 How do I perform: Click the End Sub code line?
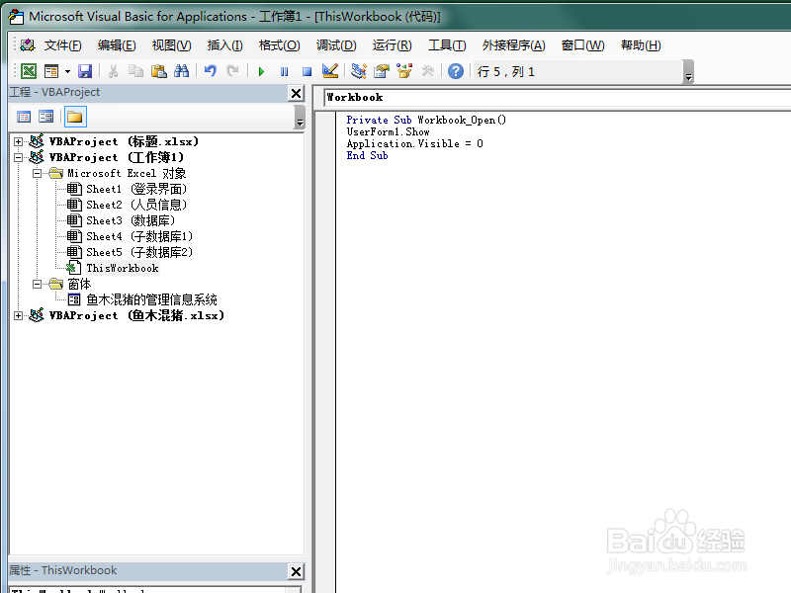(367, 156)
